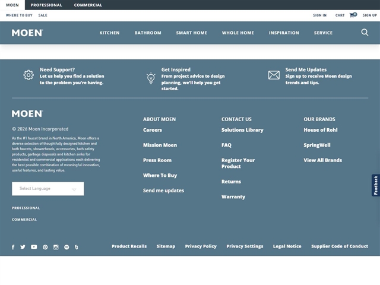Open Moen's Houzz icon
The width and height of the screenshot is (380, 285).
coord(77,247)
